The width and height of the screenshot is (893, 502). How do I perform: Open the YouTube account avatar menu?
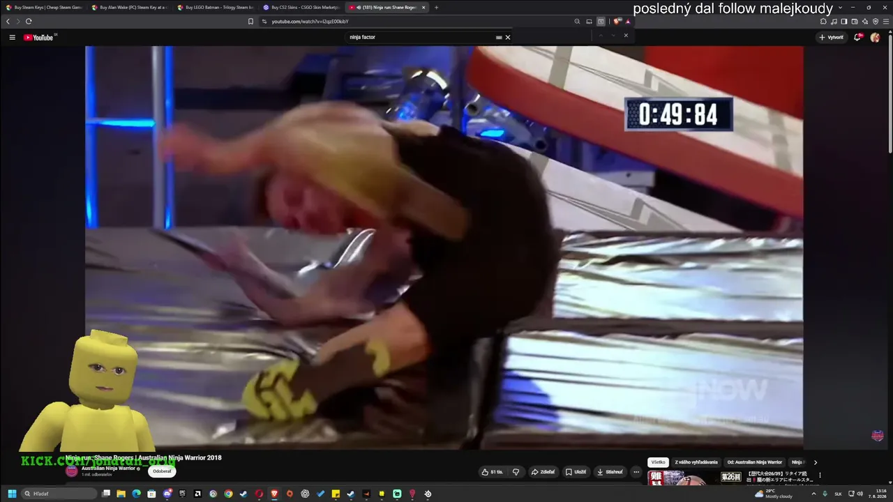[x=875, y=38]
